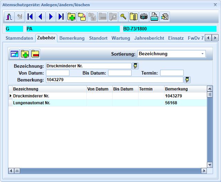Open the FwDv 7 tab
221x182 pixels.
pos(196,38)
